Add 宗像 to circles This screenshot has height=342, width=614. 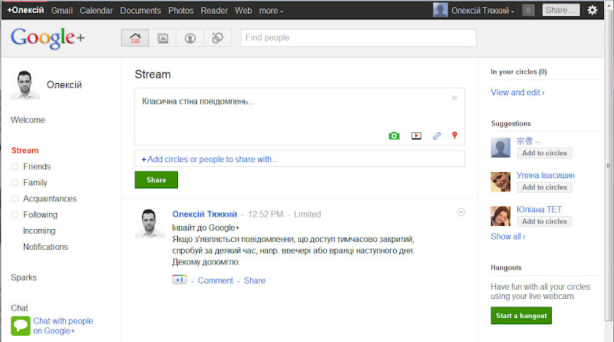coord(544,153)
